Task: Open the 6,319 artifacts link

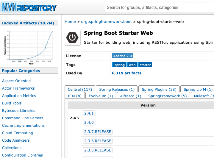Action: pos(126,73)
